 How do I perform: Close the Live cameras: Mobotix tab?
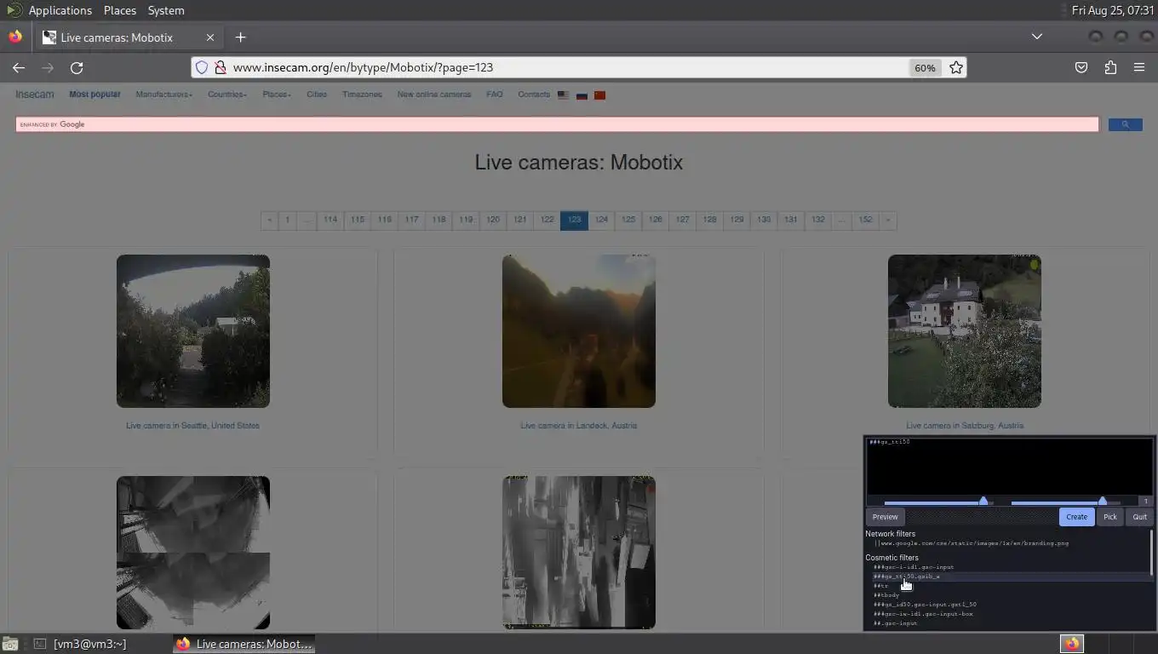210,37
